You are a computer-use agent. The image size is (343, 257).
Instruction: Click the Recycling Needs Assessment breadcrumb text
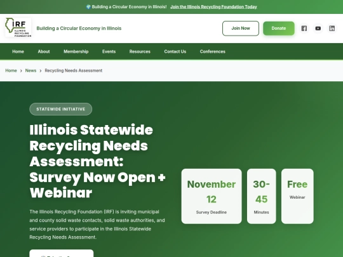[x=74, y=70]
